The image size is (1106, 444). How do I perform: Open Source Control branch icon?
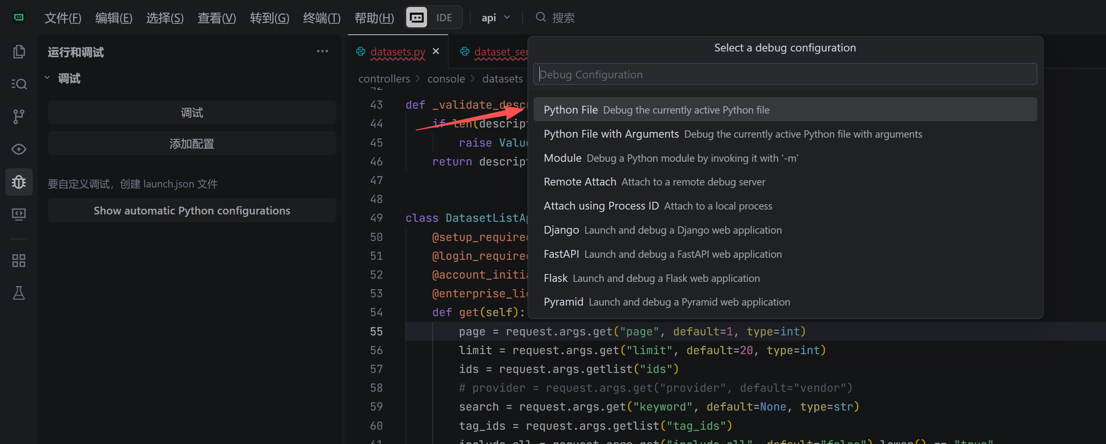point(18,116)
